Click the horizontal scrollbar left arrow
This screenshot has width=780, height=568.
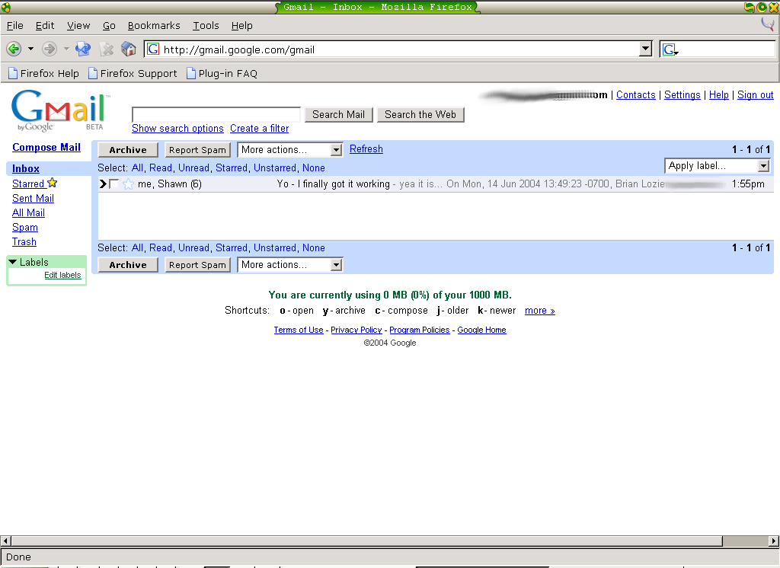coord(5,541)
